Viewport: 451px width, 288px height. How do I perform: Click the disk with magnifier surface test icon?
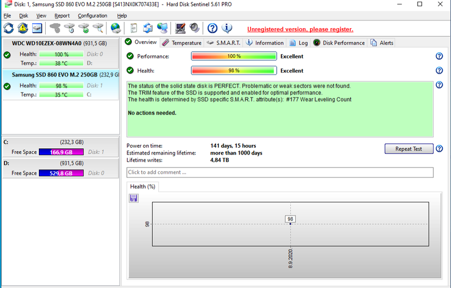click(x=98, y=28)
